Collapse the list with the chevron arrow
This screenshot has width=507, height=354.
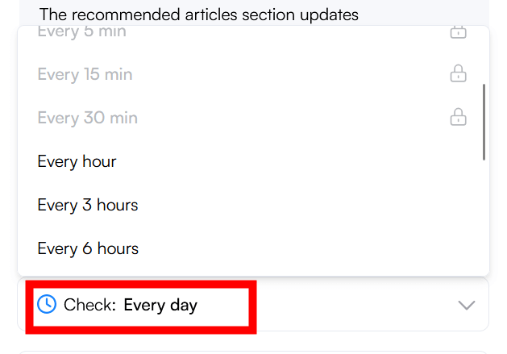pyautogui.click(x=467, y=305)
